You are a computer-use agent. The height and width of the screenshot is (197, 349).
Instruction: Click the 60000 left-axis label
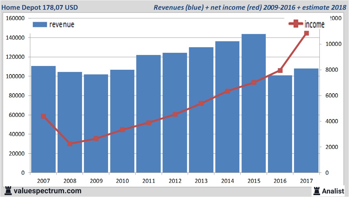17,115
